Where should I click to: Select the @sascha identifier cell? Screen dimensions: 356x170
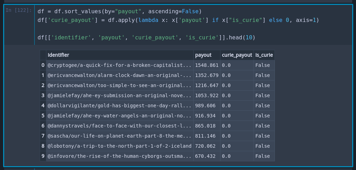point(119,136)
